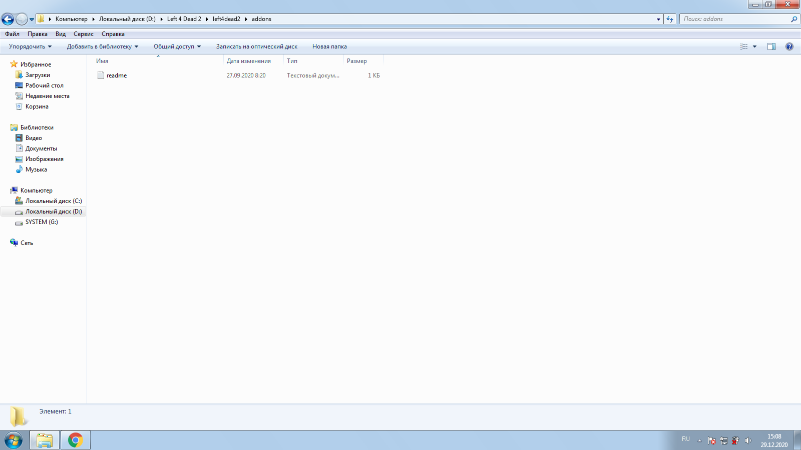The image size is (801, 450).
Task: Click 'addons' breadcrumb segment
Action: (x=261, y=19)
